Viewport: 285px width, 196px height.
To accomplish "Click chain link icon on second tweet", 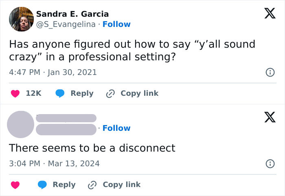I will [x=92, y=185].
